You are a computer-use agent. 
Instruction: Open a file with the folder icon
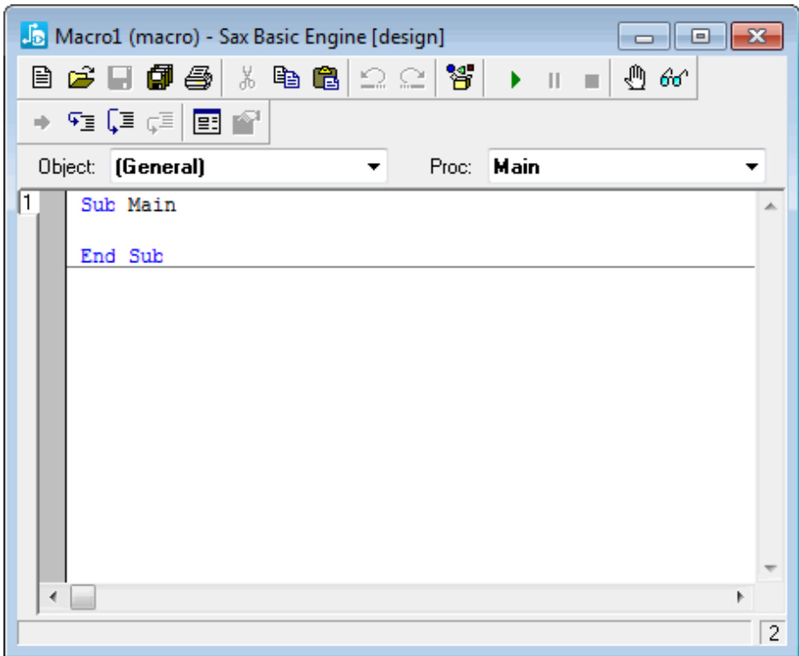pyautogui.click(x=80, y=80)
